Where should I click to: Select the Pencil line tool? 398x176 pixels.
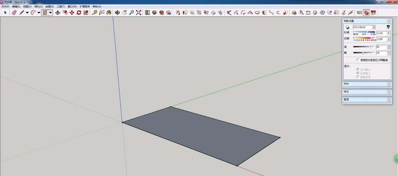21,13
